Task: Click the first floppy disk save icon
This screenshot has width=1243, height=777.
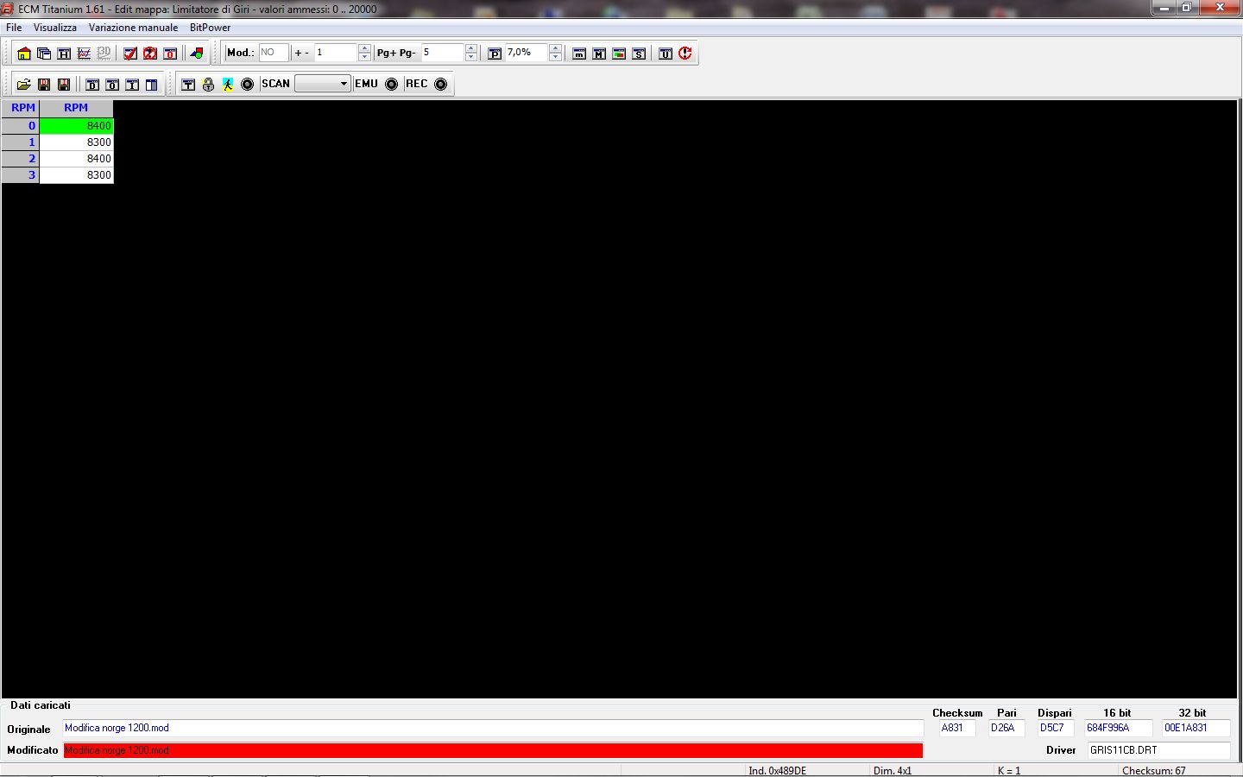Action: 44,85
